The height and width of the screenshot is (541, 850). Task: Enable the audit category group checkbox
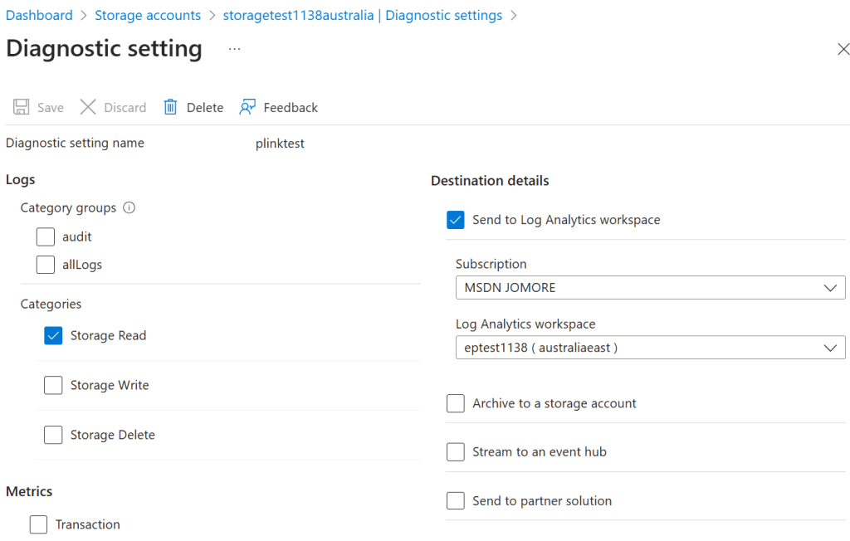click(46, 237)
